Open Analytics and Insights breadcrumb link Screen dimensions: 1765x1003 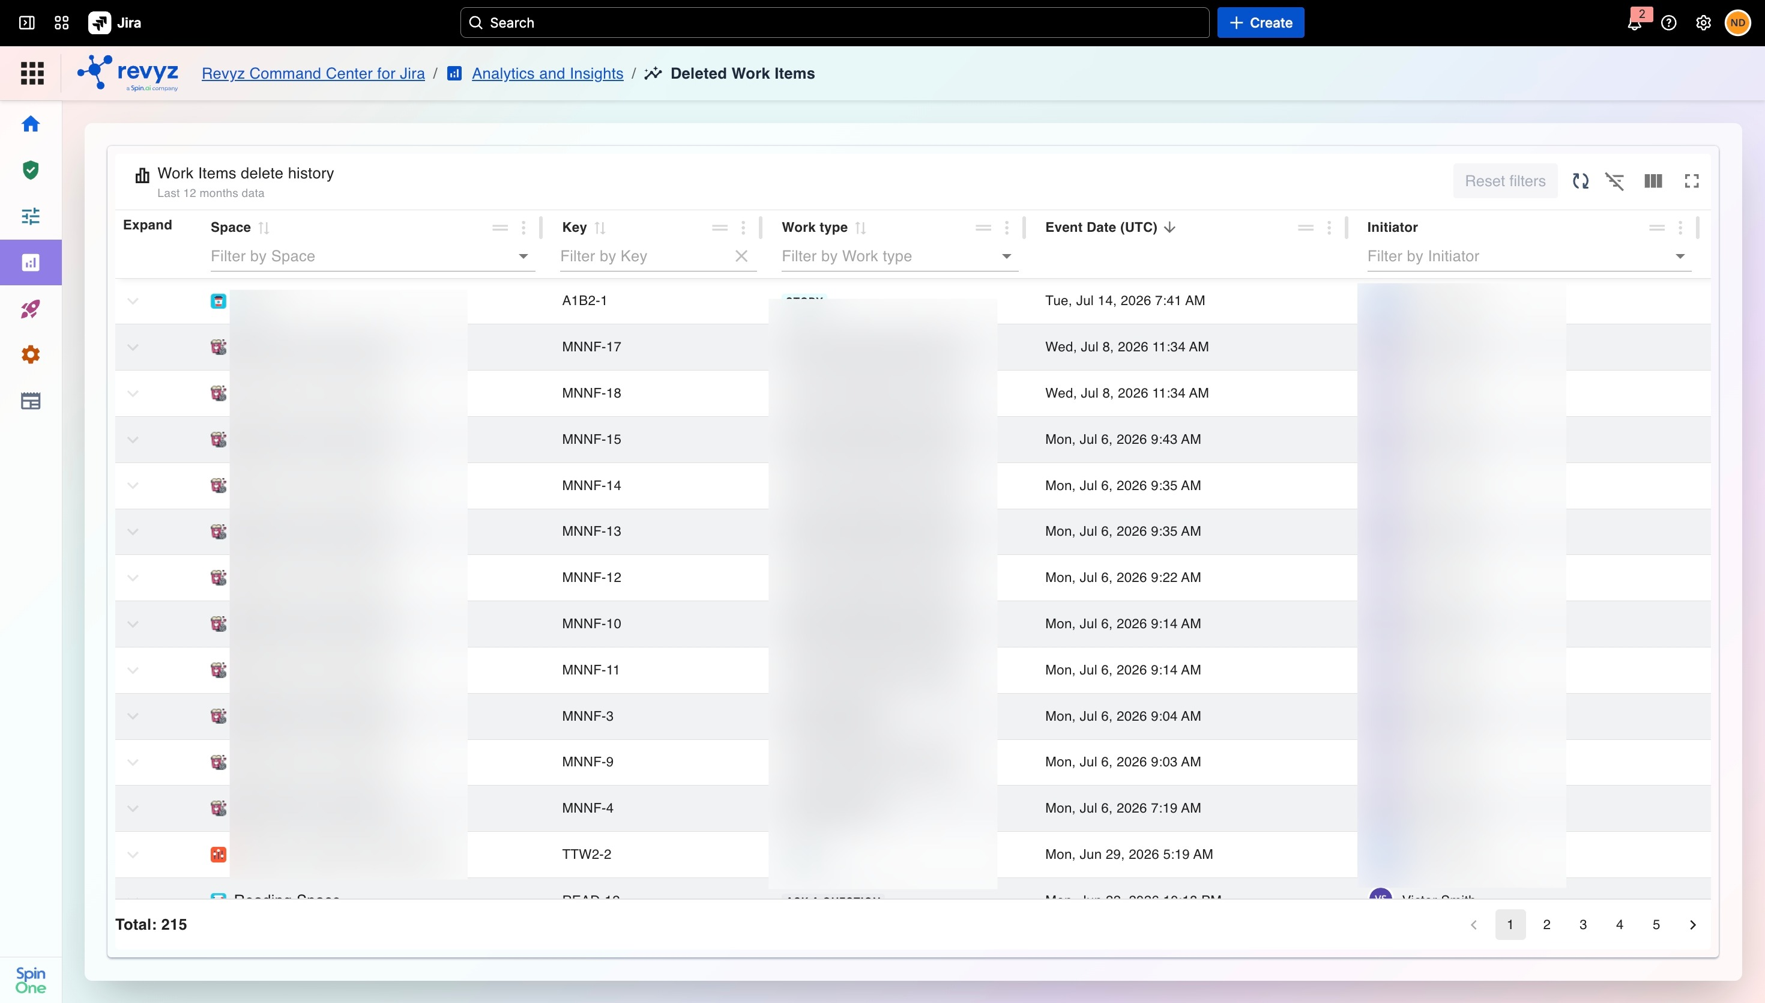(548, 74)
